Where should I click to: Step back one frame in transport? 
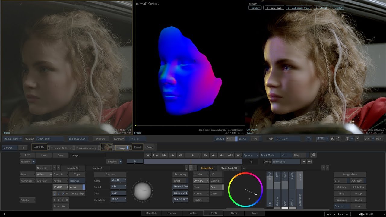click(x=181, y=155)
